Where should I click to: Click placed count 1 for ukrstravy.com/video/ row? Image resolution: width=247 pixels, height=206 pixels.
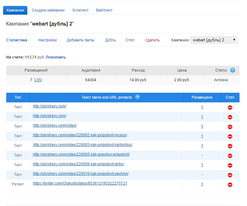pyautogui.click(x=202, y=126)
